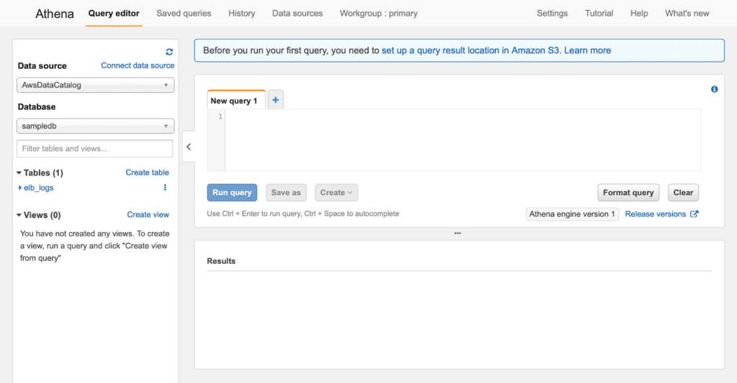Open the sampledb database dropdown
This screenshot has width=737, height=383.
(x=96, y=126)
